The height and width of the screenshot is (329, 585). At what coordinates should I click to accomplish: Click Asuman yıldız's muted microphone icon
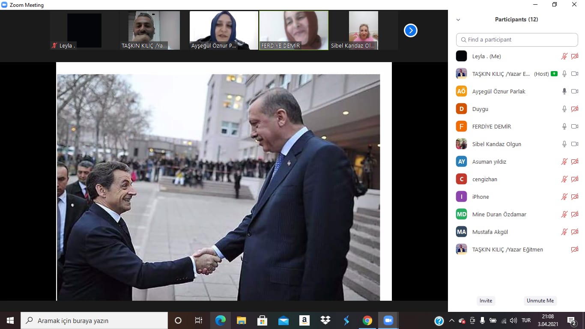[x=564, y=162]
